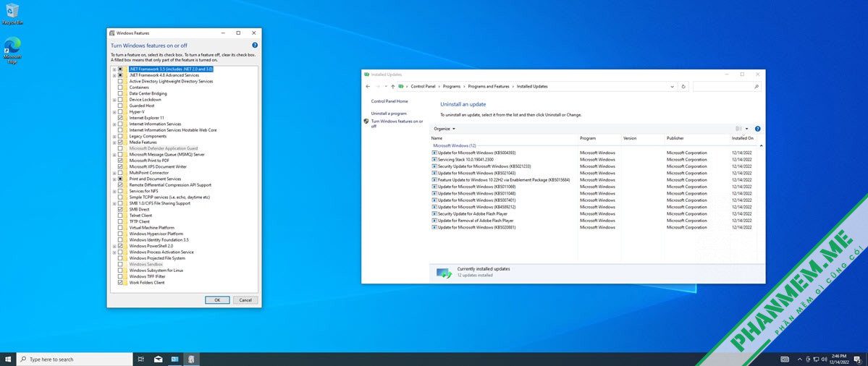Click the change view icon

click(738, 129)
